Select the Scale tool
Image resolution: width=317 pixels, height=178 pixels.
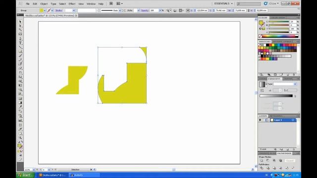tap(20, 77)
